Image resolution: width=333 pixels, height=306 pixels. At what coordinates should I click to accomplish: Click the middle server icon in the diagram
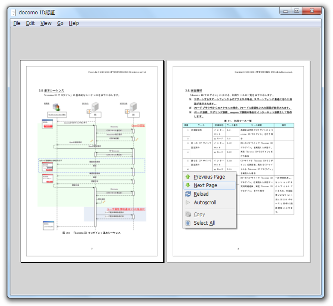[x=95, y=106]
